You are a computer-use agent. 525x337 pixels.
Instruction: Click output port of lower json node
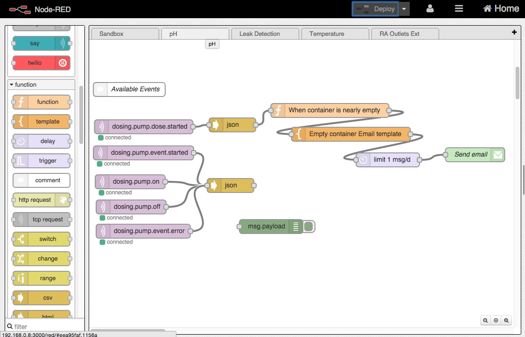click(x=254, y=186)
